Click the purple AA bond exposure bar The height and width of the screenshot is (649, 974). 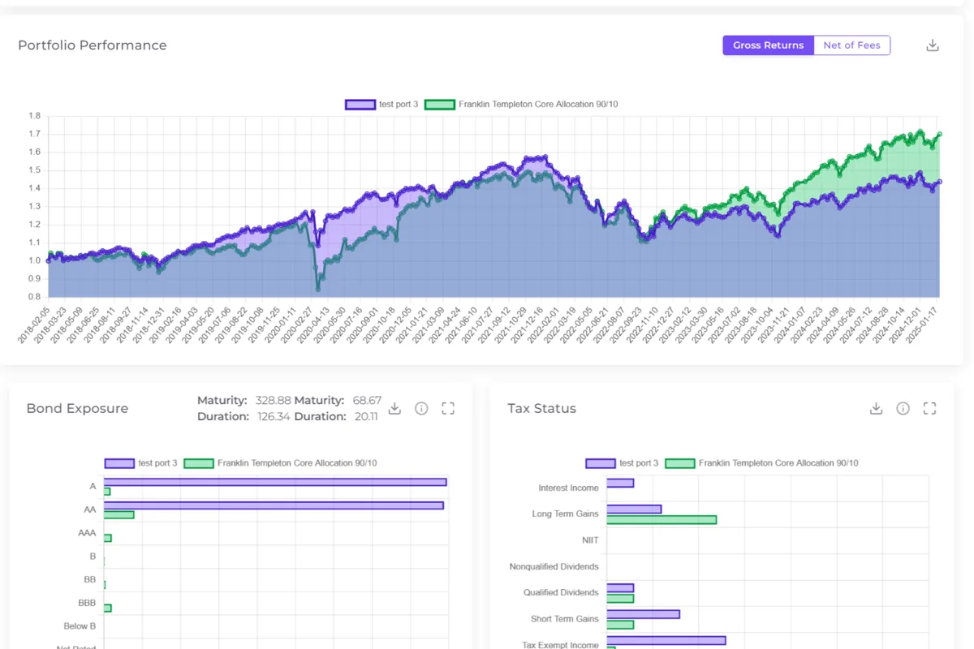tap(274, 505)
